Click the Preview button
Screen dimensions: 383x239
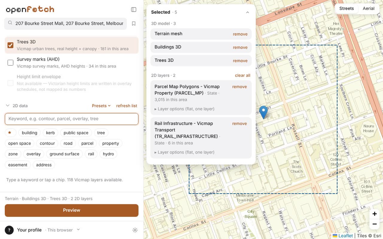coord(72,210)
